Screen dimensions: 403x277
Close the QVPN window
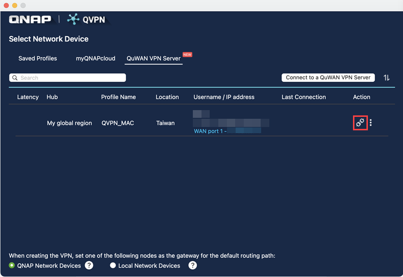pyautogui.click(x=6, y=5)
